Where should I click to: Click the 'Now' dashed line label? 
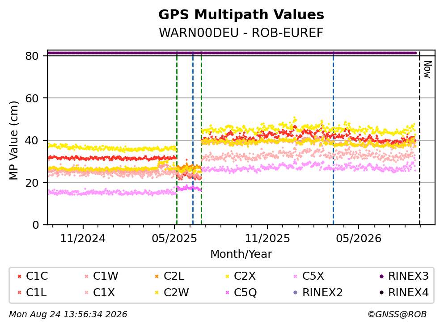pyautogui.click(x=427, y=69)
